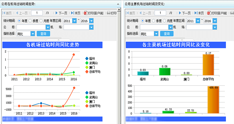
Task: Click the orange 总体平均 bar in top right chart
Action: [208, 65]
